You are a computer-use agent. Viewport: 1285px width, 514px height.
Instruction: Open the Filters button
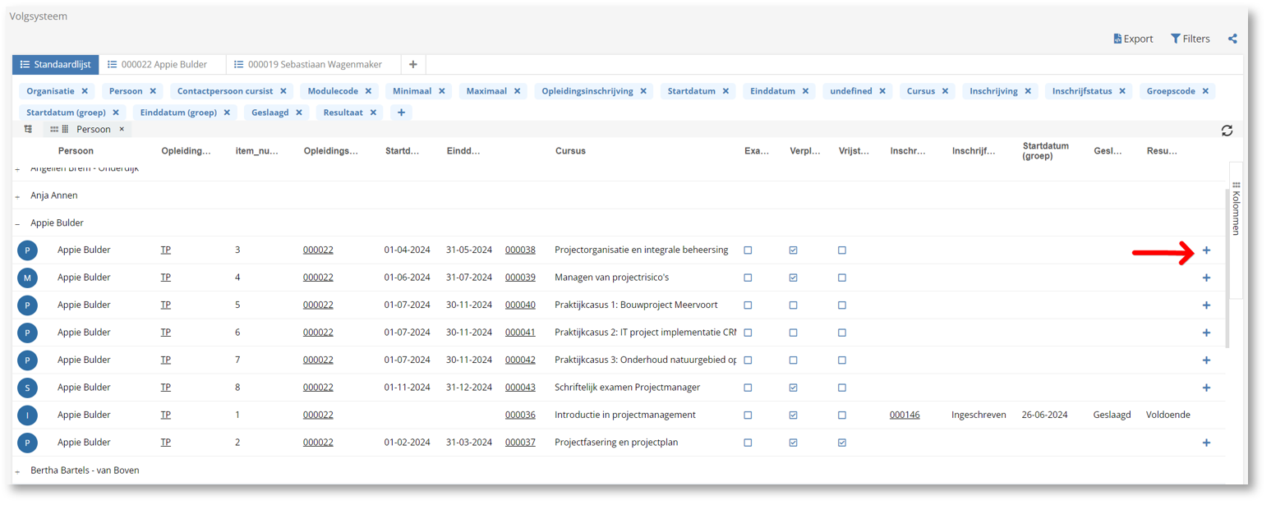(1191, 39)
